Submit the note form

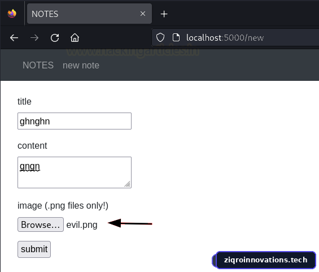[x=34, y=249]
